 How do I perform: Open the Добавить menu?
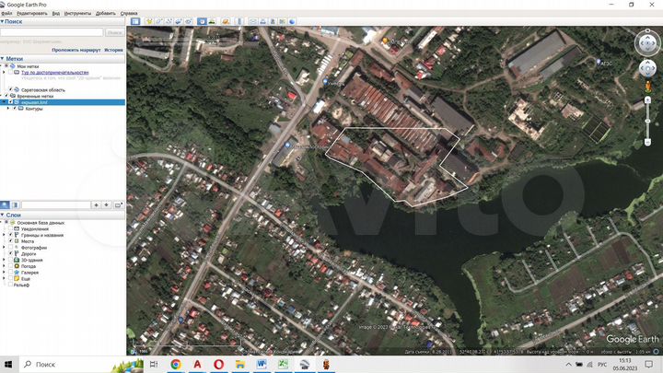106,14
